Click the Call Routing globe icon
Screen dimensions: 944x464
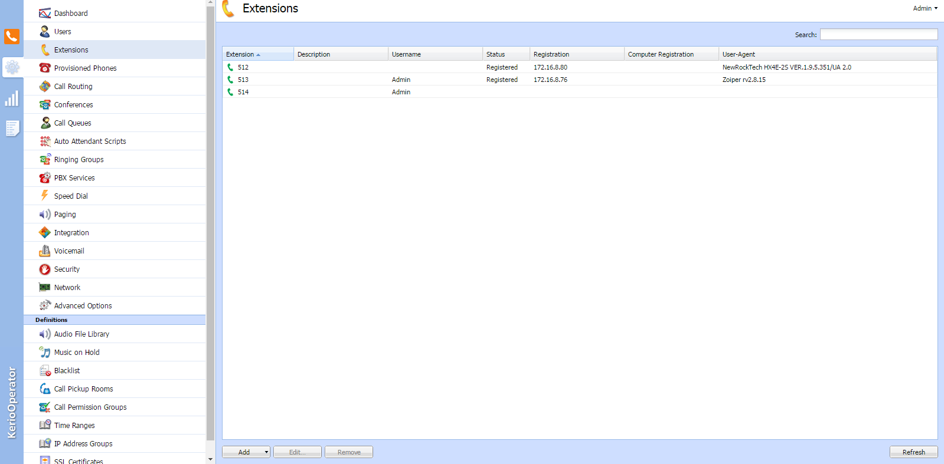pyautogui.click(x=45, y=86)
